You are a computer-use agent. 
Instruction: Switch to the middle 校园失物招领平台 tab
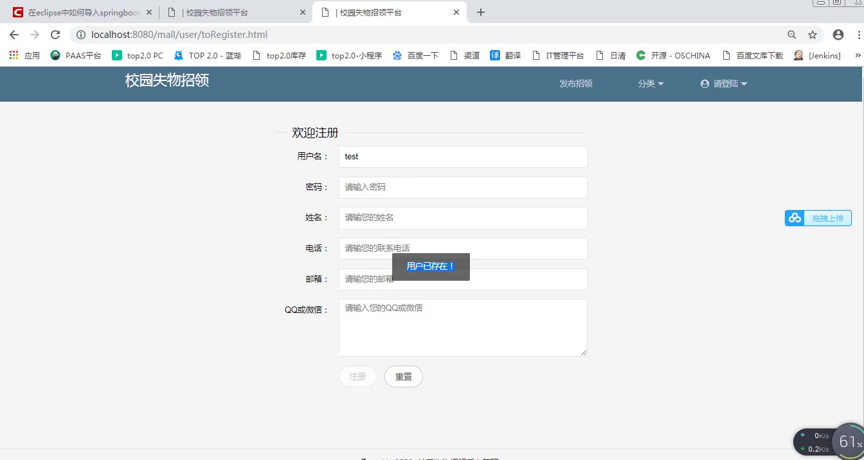[235, 12]
